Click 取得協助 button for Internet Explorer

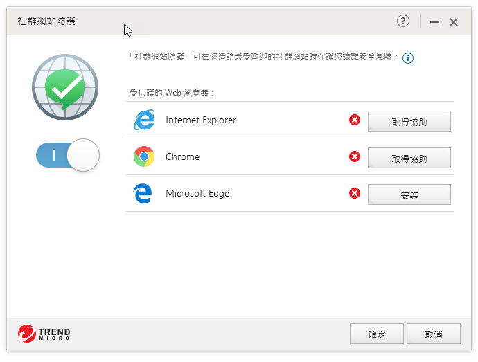point(409,121)
